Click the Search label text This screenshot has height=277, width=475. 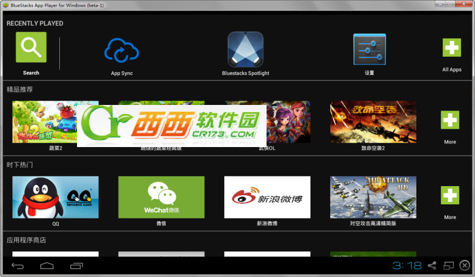coord(31,73)
